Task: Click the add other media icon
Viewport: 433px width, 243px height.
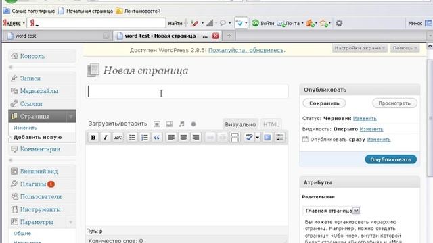Action: tap(193, 124)
